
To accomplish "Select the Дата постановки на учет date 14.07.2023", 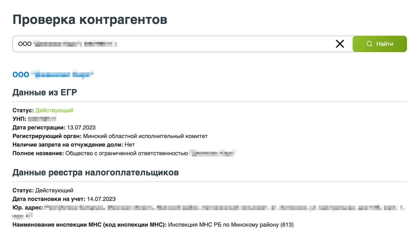I will [x=101, y=199].
